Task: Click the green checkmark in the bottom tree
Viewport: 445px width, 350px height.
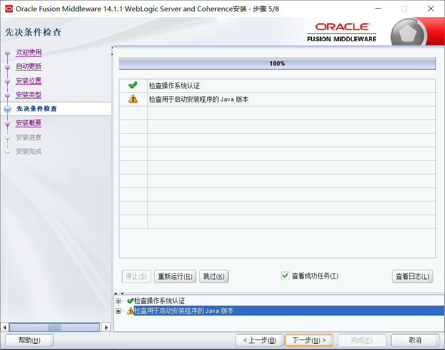Action: pos(130,301)
